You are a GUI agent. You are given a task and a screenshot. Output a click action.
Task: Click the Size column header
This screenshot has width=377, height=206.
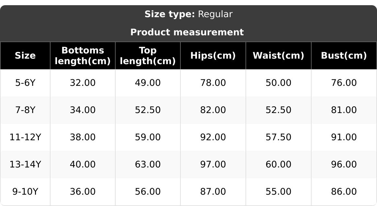[x=25, y=56]
